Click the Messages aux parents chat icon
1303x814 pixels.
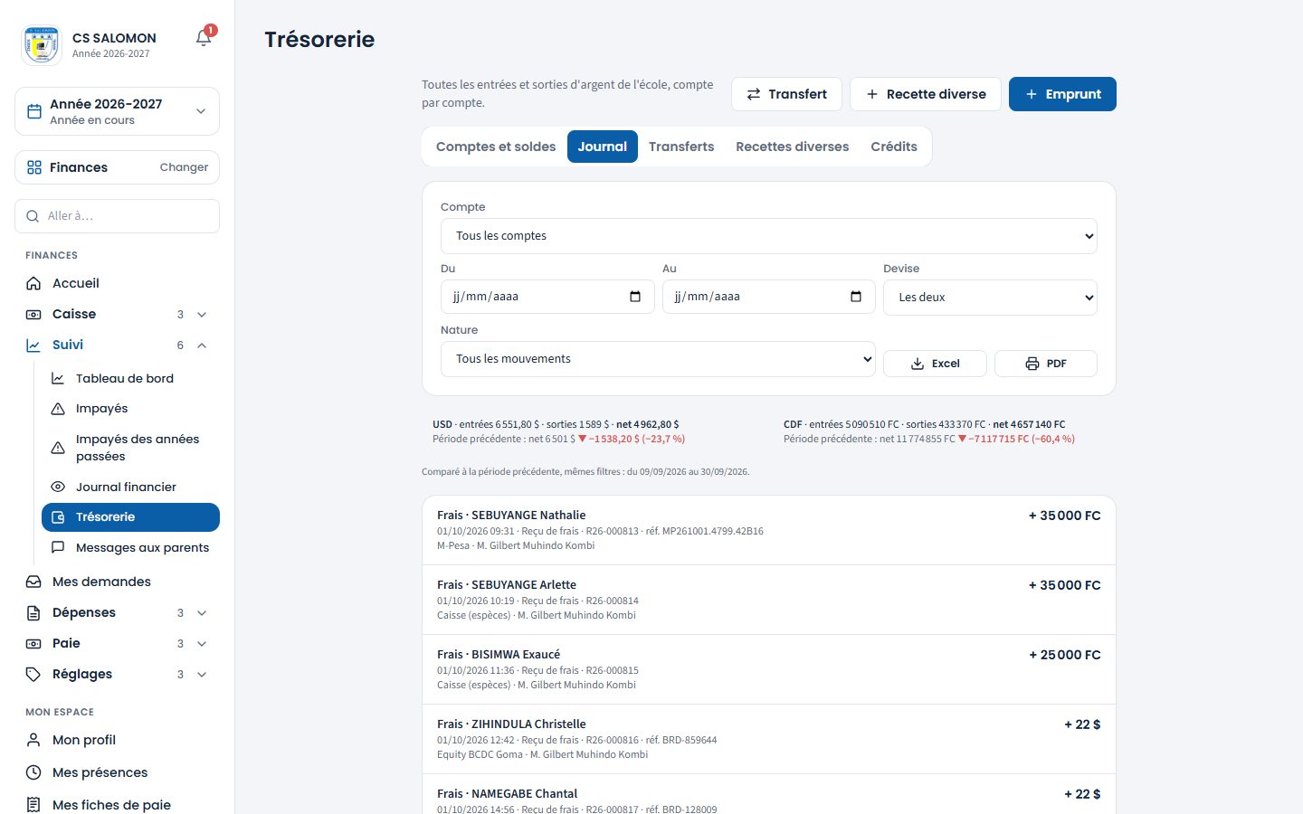pyautogui.click(x=58, y=547)
